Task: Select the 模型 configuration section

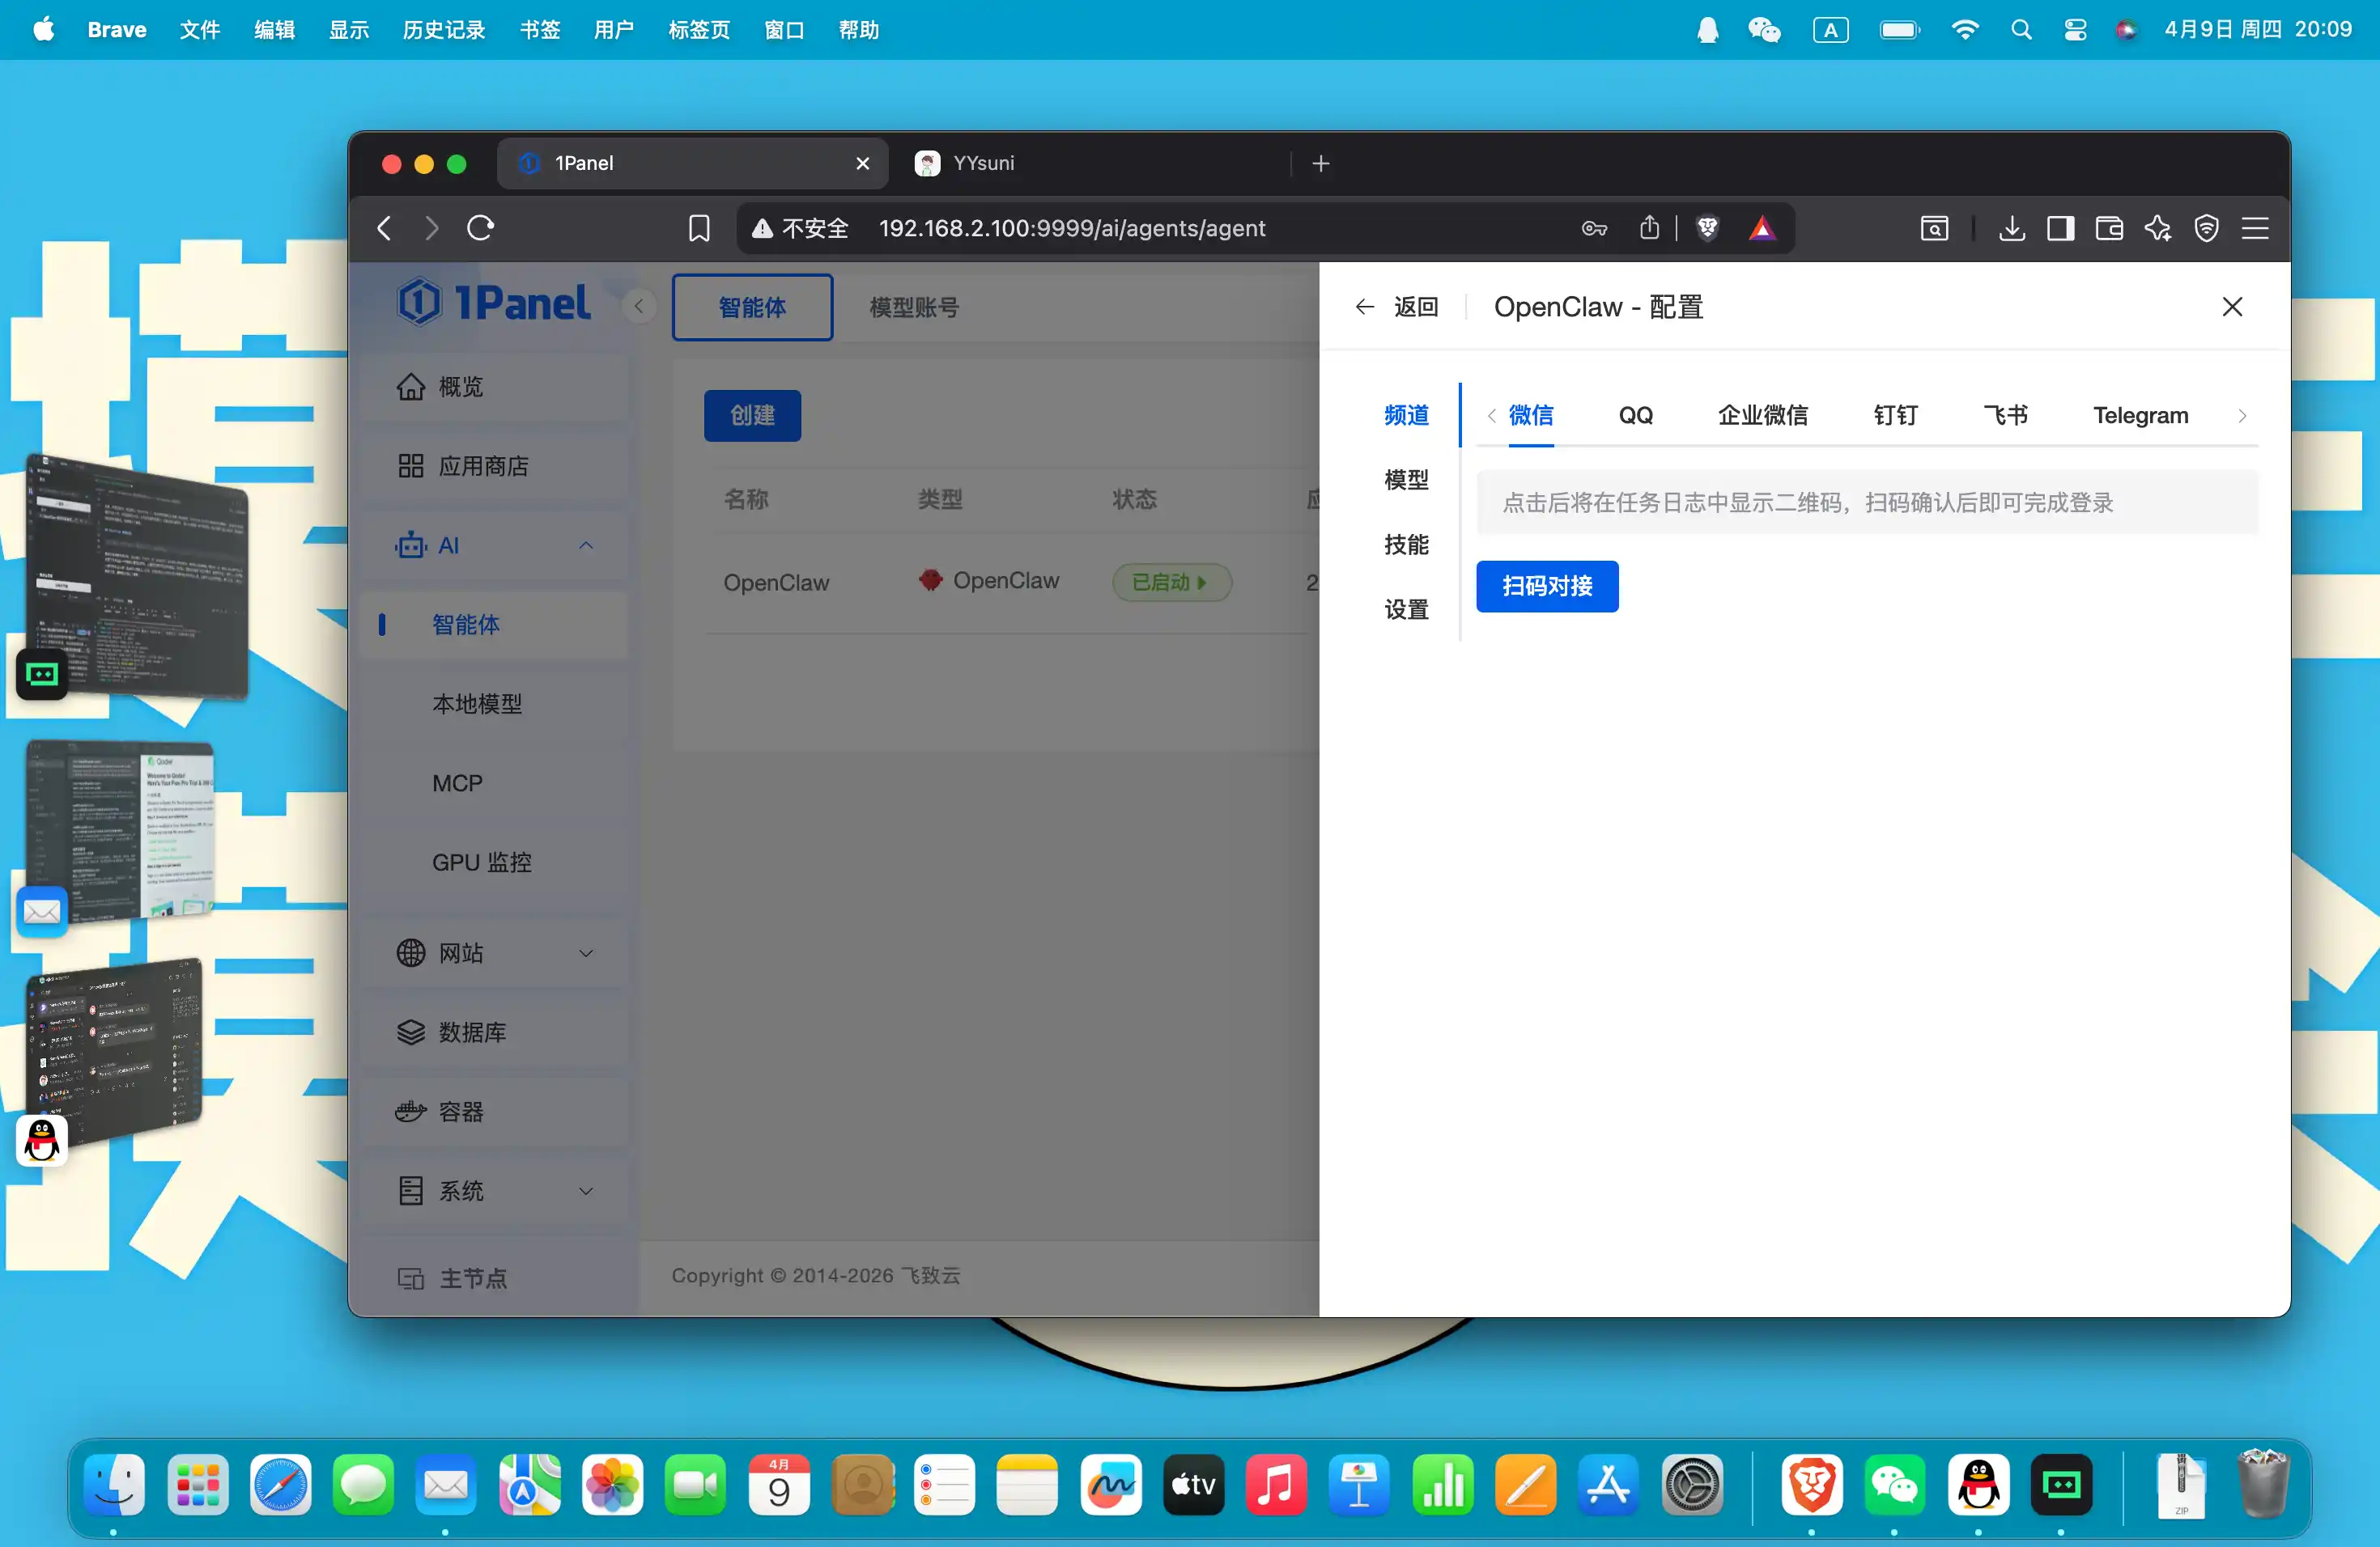Action: coord(1406,480)
